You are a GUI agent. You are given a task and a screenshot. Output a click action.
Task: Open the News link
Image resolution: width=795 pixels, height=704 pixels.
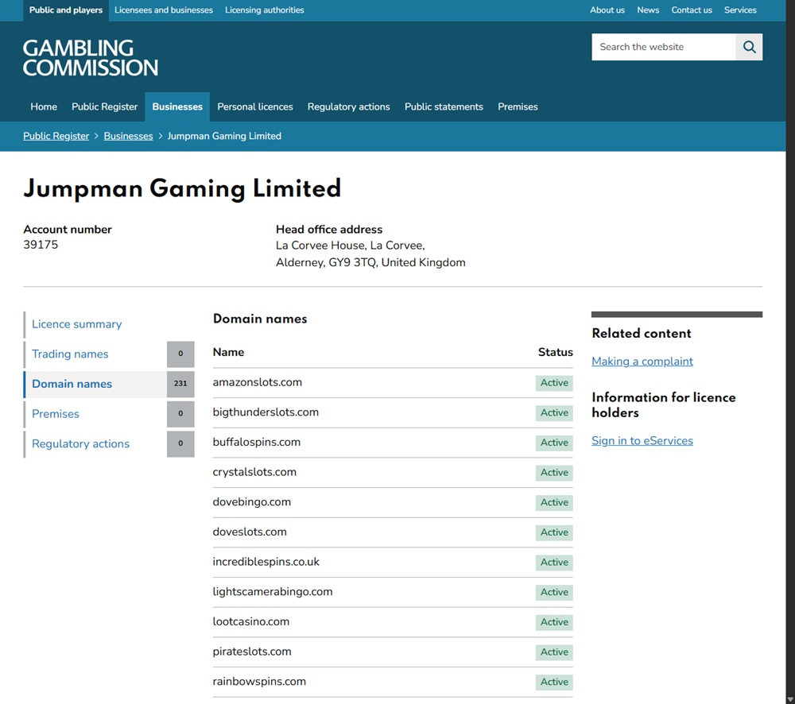pos(648,10)
